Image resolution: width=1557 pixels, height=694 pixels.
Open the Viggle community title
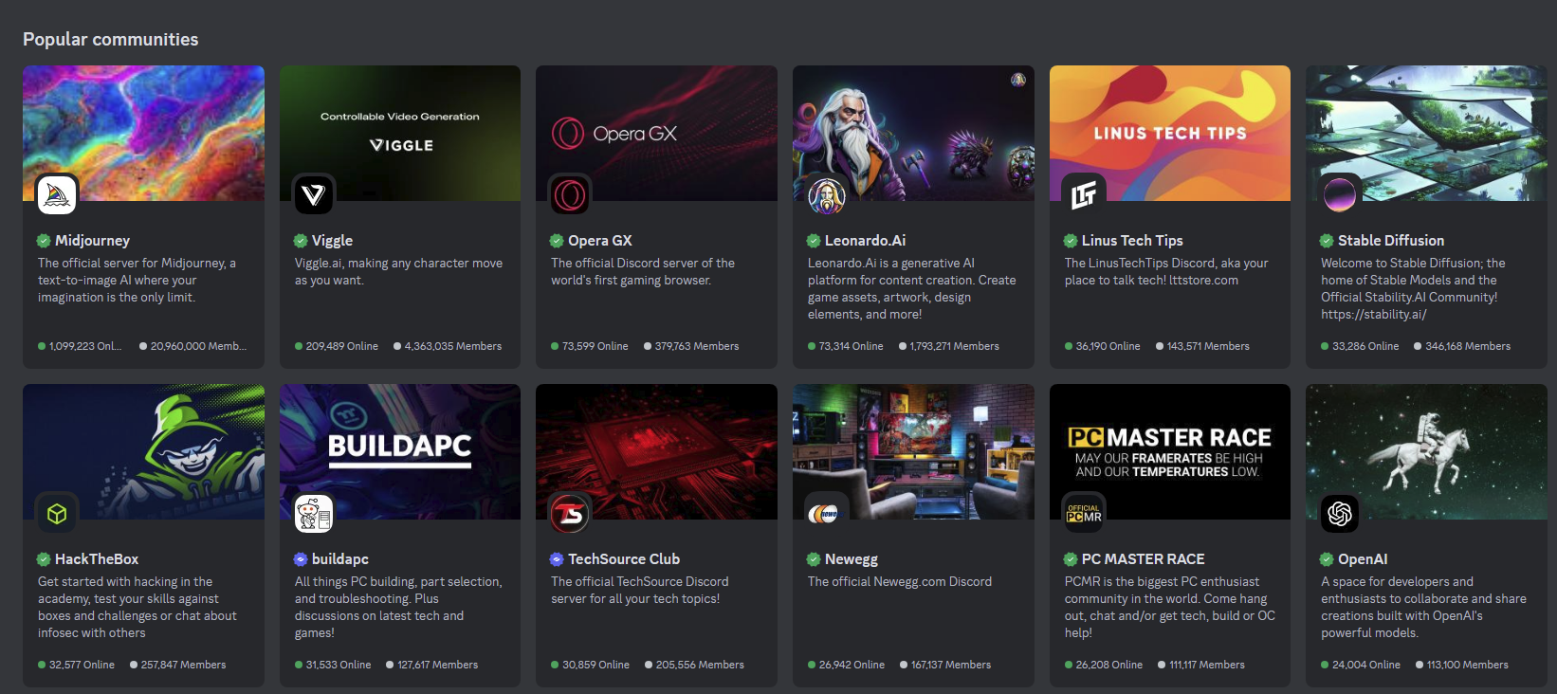click(332, 241)
